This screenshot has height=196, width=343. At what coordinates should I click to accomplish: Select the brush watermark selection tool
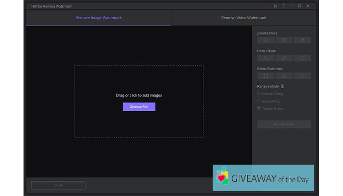(x=302, y=76)
